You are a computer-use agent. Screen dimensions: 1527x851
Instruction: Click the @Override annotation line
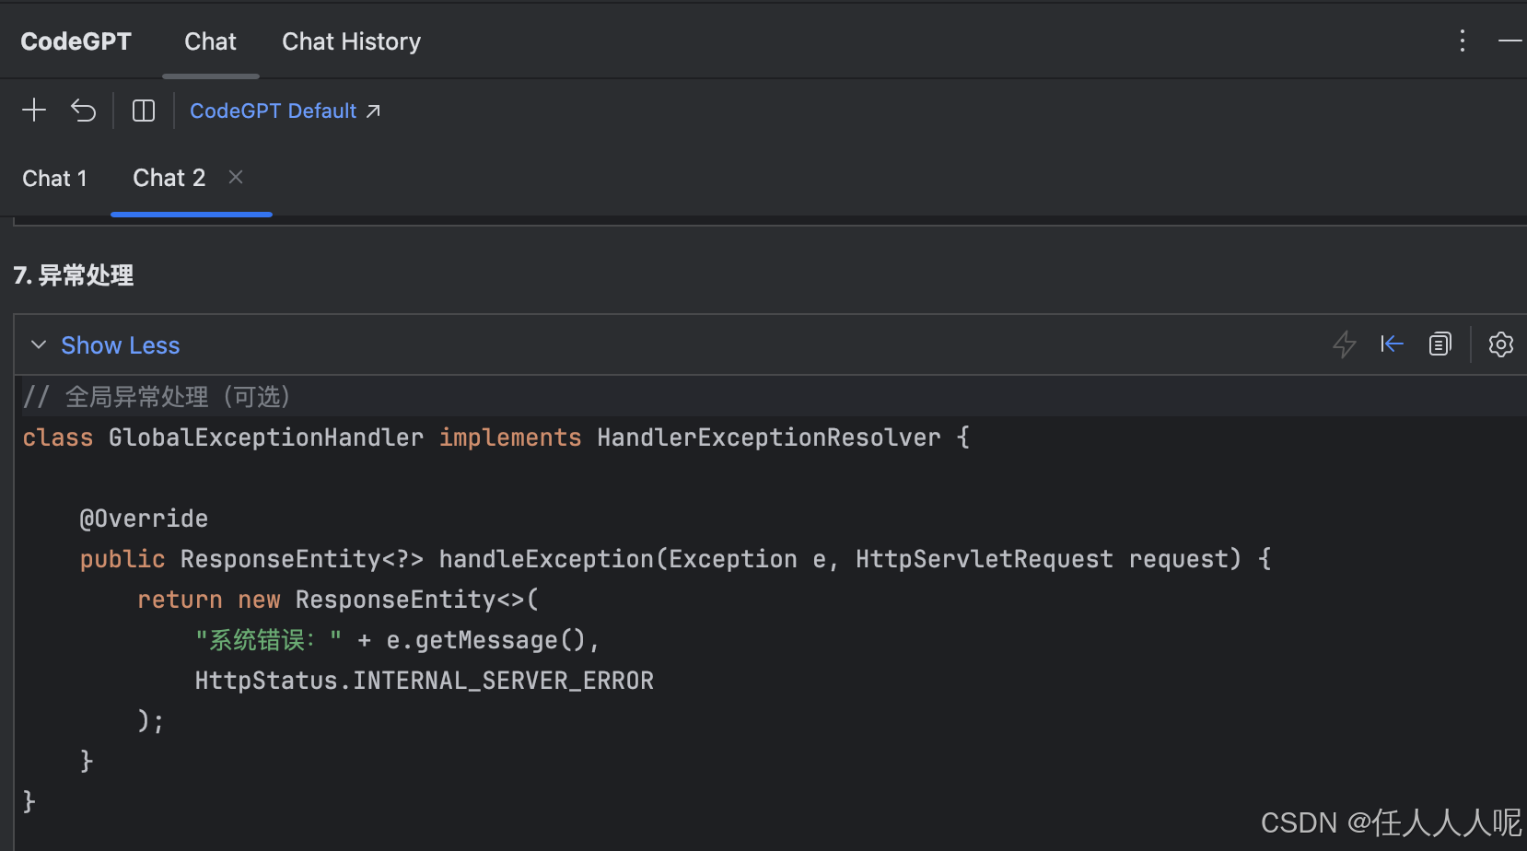144,519
